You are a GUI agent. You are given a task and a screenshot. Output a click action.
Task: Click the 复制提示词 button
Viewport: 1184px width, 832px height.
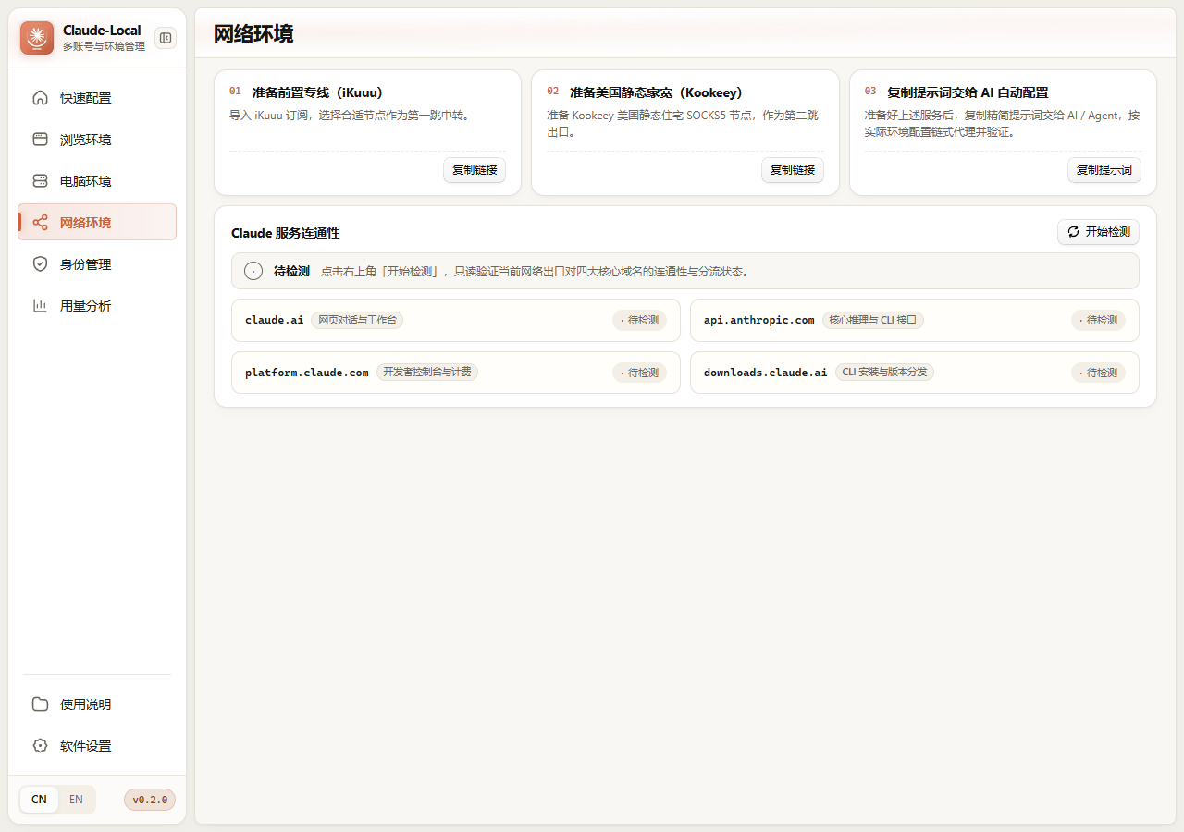(1104, 170)
